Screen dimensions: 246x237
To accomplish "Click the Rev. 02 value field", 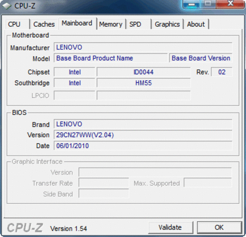I will tap(222, 72).
